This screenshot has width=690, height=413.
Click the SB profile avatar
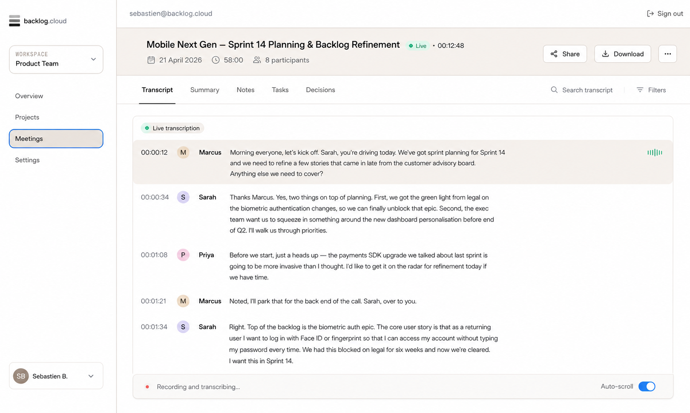[x=21, y=376]
